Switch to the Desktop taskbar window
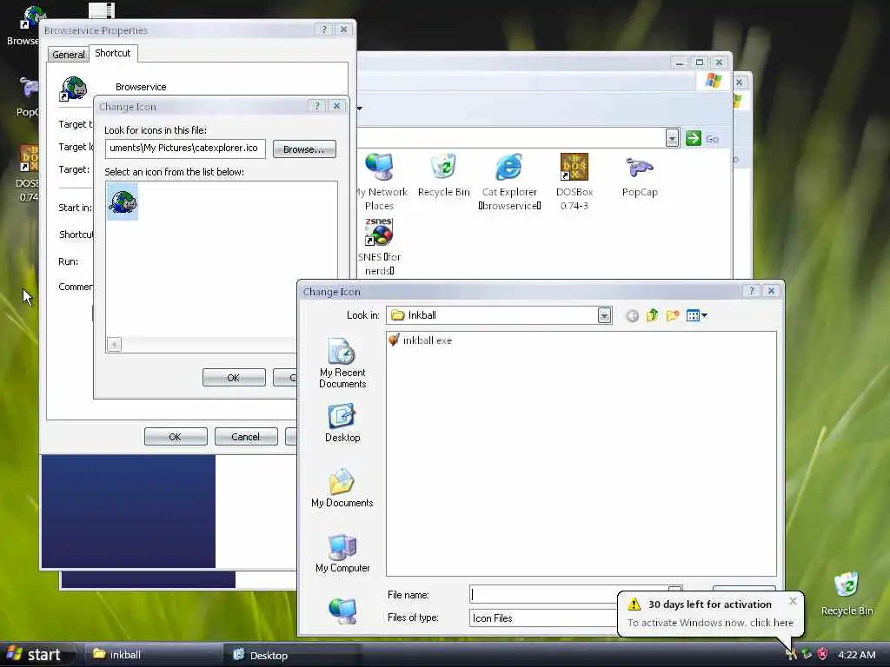890x667 pixels. point(292,655)
